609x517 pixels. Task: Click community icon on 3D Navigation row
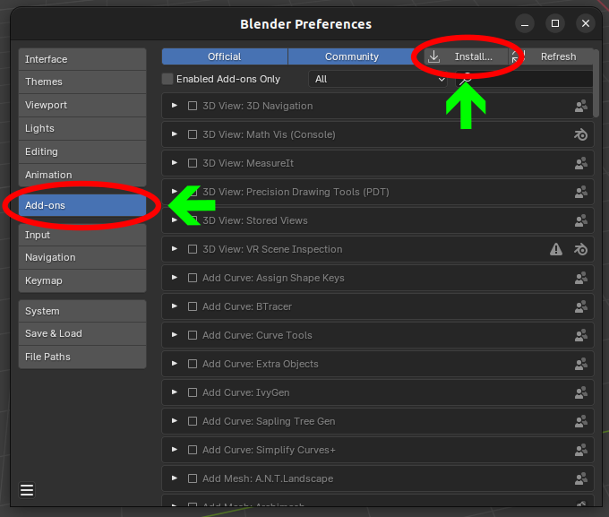[581, 106]
